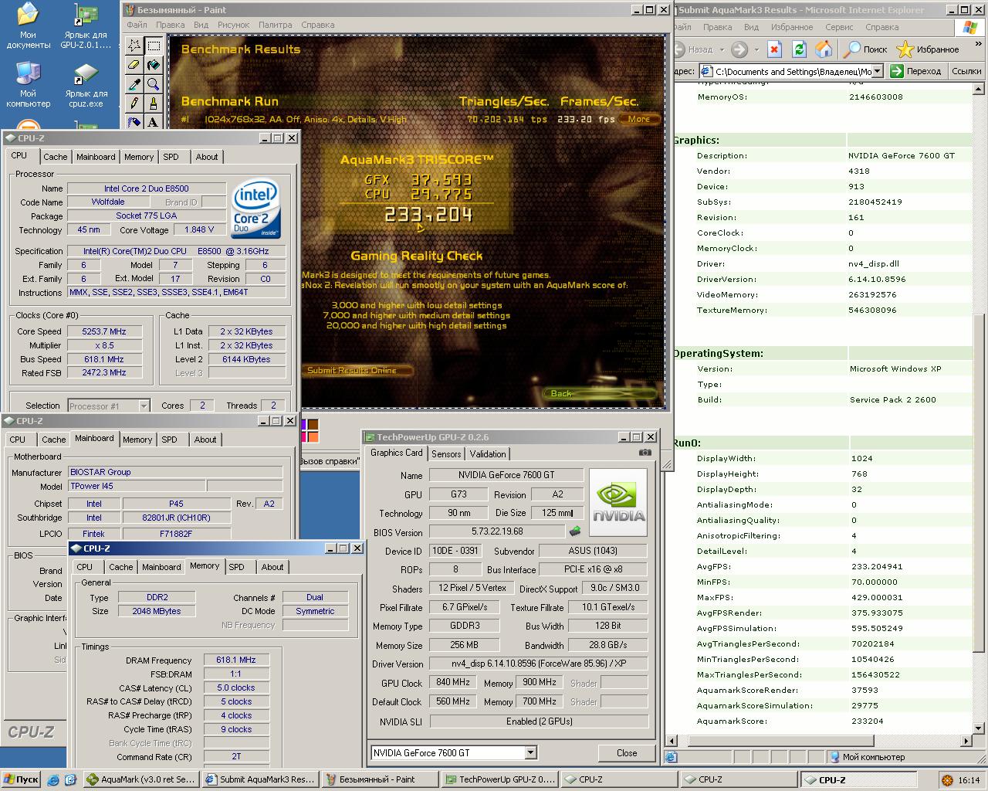
Task: Click the Пуск start button
Action: (21, 779)
